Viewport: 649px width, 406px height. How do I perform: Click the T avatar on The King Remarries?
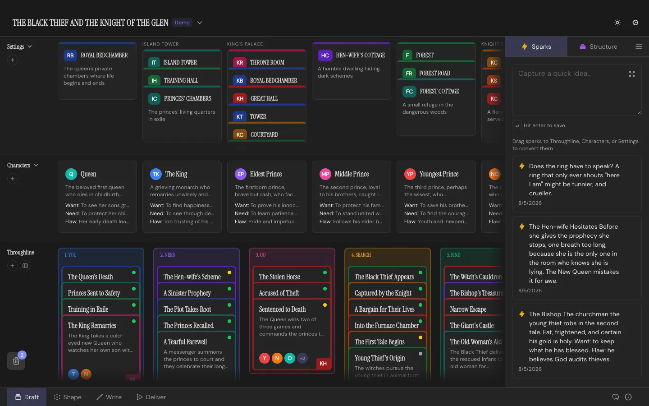(73, 374)
